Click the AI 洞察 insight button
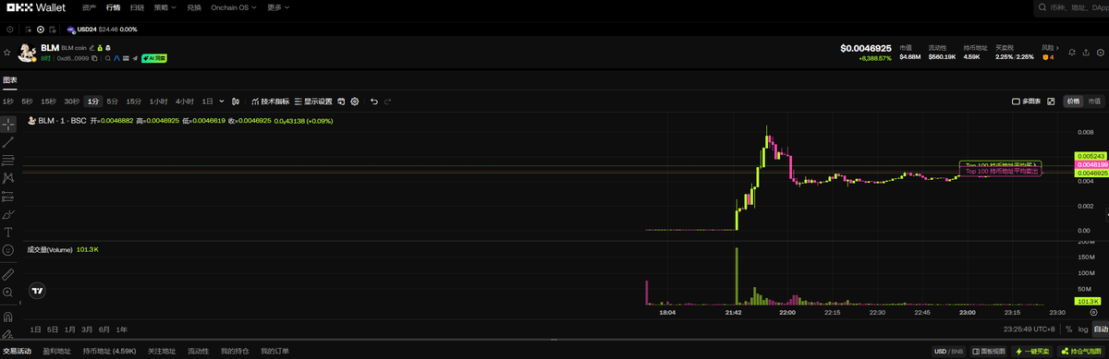This screenshot has height=359, width=1109. (x=154, y=58)
